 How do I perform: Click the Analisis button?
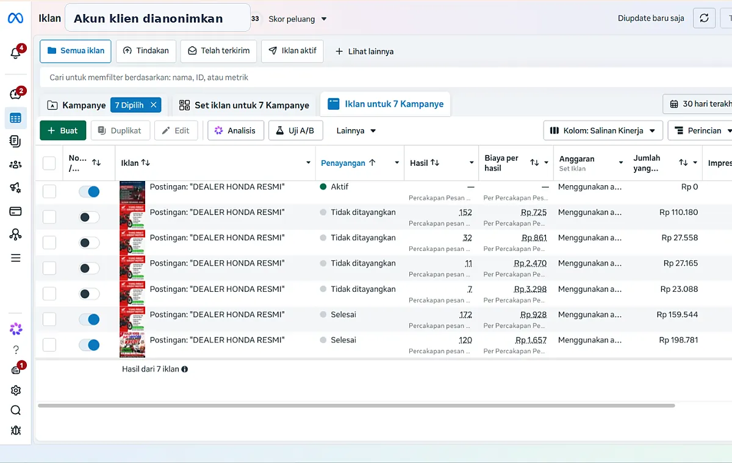[235, 130]
